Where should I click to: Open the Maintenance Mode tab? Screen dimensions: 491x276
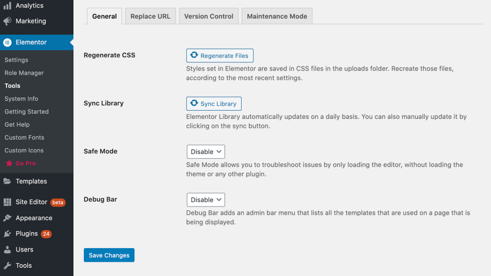[x=277, y=16]
